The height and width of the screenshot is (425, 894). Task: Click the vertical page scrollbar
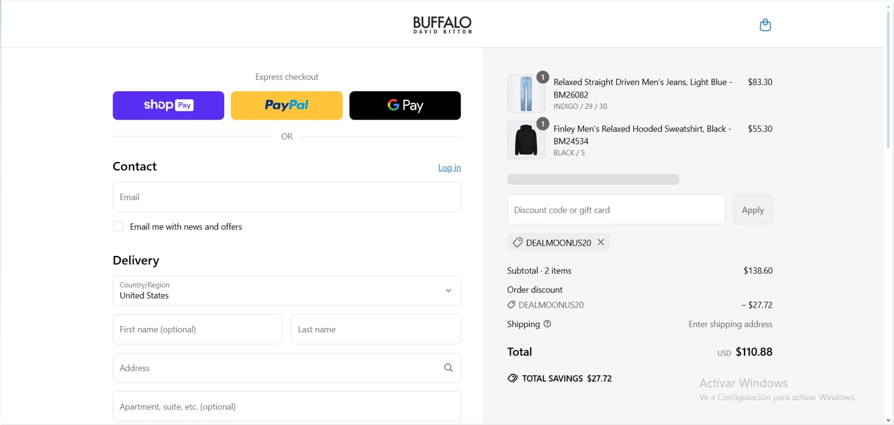(889, 80)
